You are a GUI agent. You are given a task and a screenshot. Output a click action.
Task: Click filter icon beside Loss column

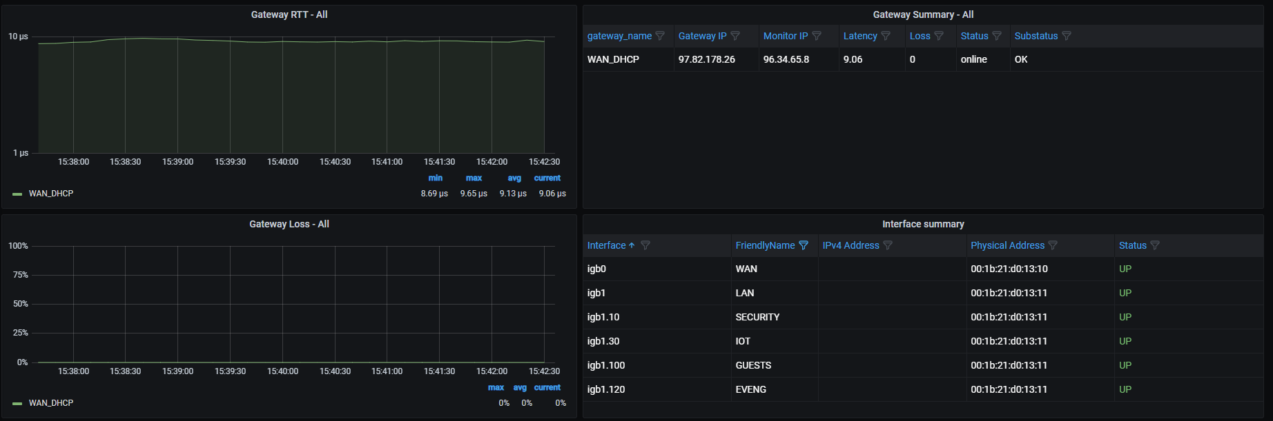tap(939, 36)
